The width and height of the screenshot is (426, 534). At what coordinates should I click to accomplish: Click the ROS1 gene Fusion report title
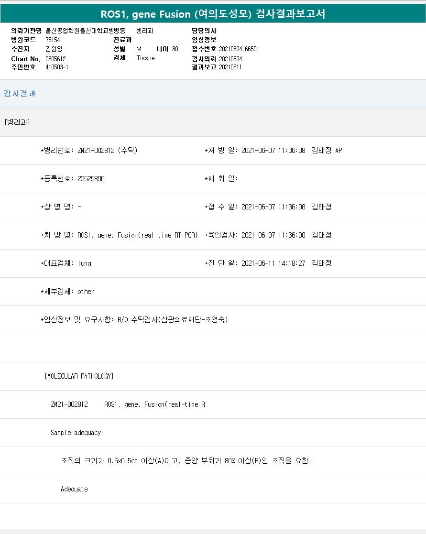pyautogui.click(x=213, y=14)
